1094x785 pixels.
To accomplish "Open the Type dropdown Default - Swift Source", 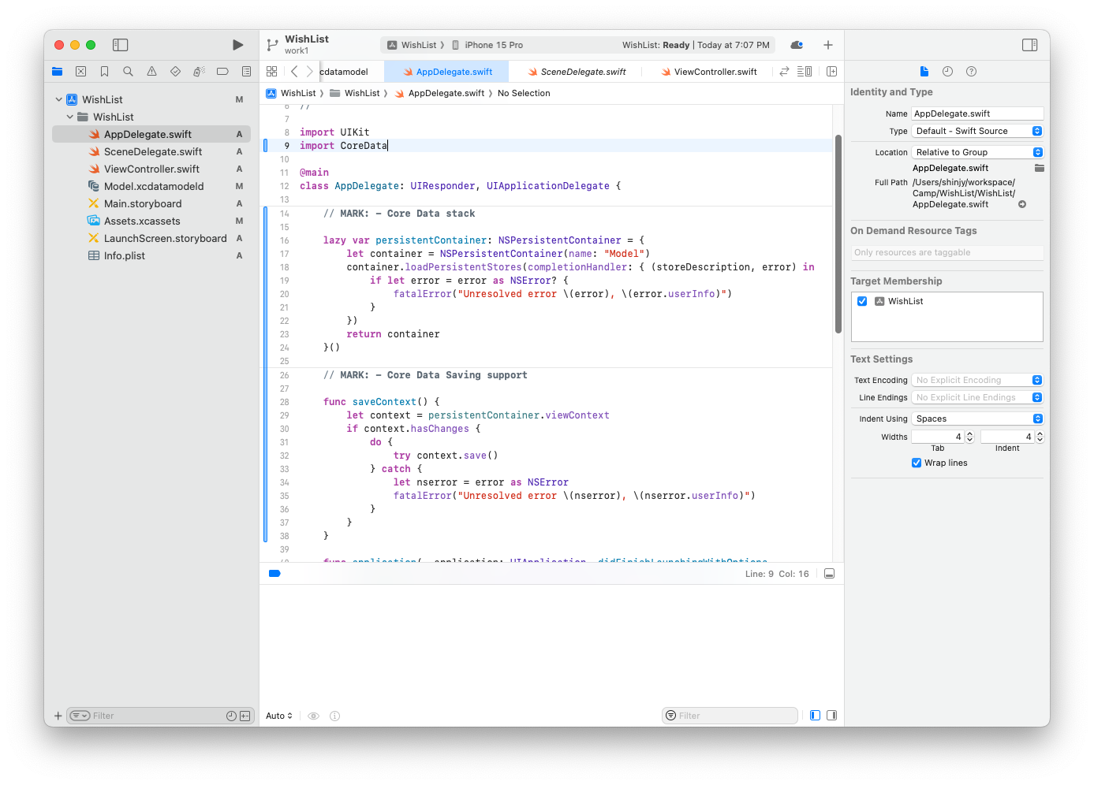I will 977,131.
